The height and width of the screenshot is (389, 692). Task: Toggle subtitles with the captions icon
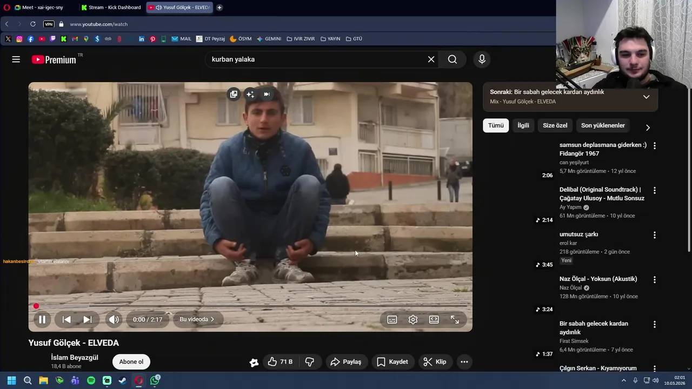pyautogui.click(x=392, y=319)
